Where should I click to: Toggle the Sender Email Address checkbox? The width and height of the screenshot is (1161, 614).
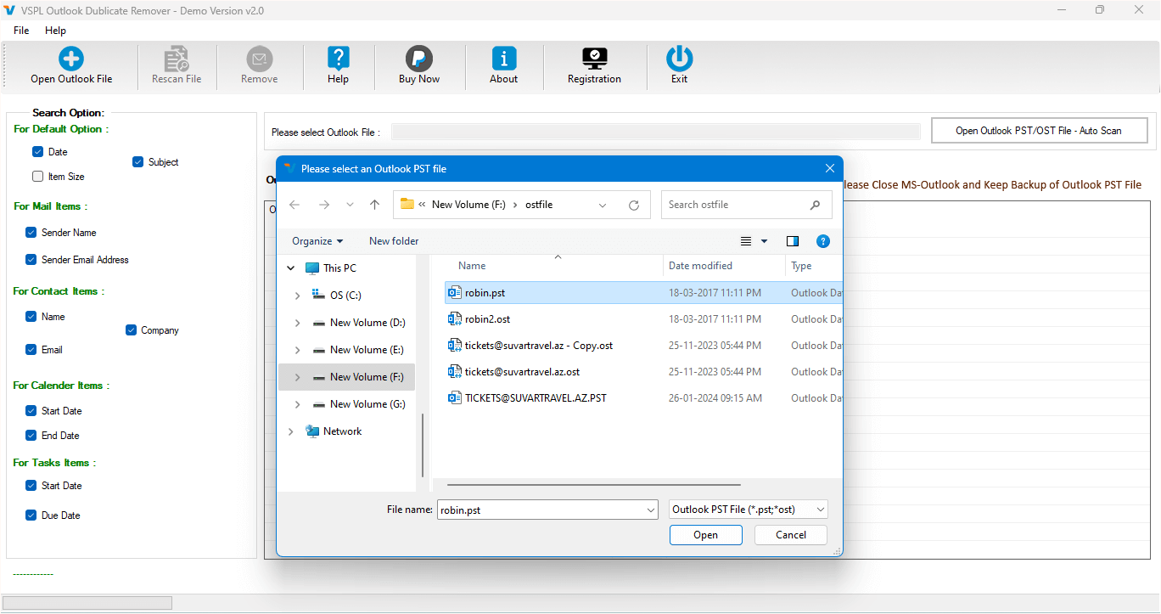pyautogui.click(x=31, y=260)
